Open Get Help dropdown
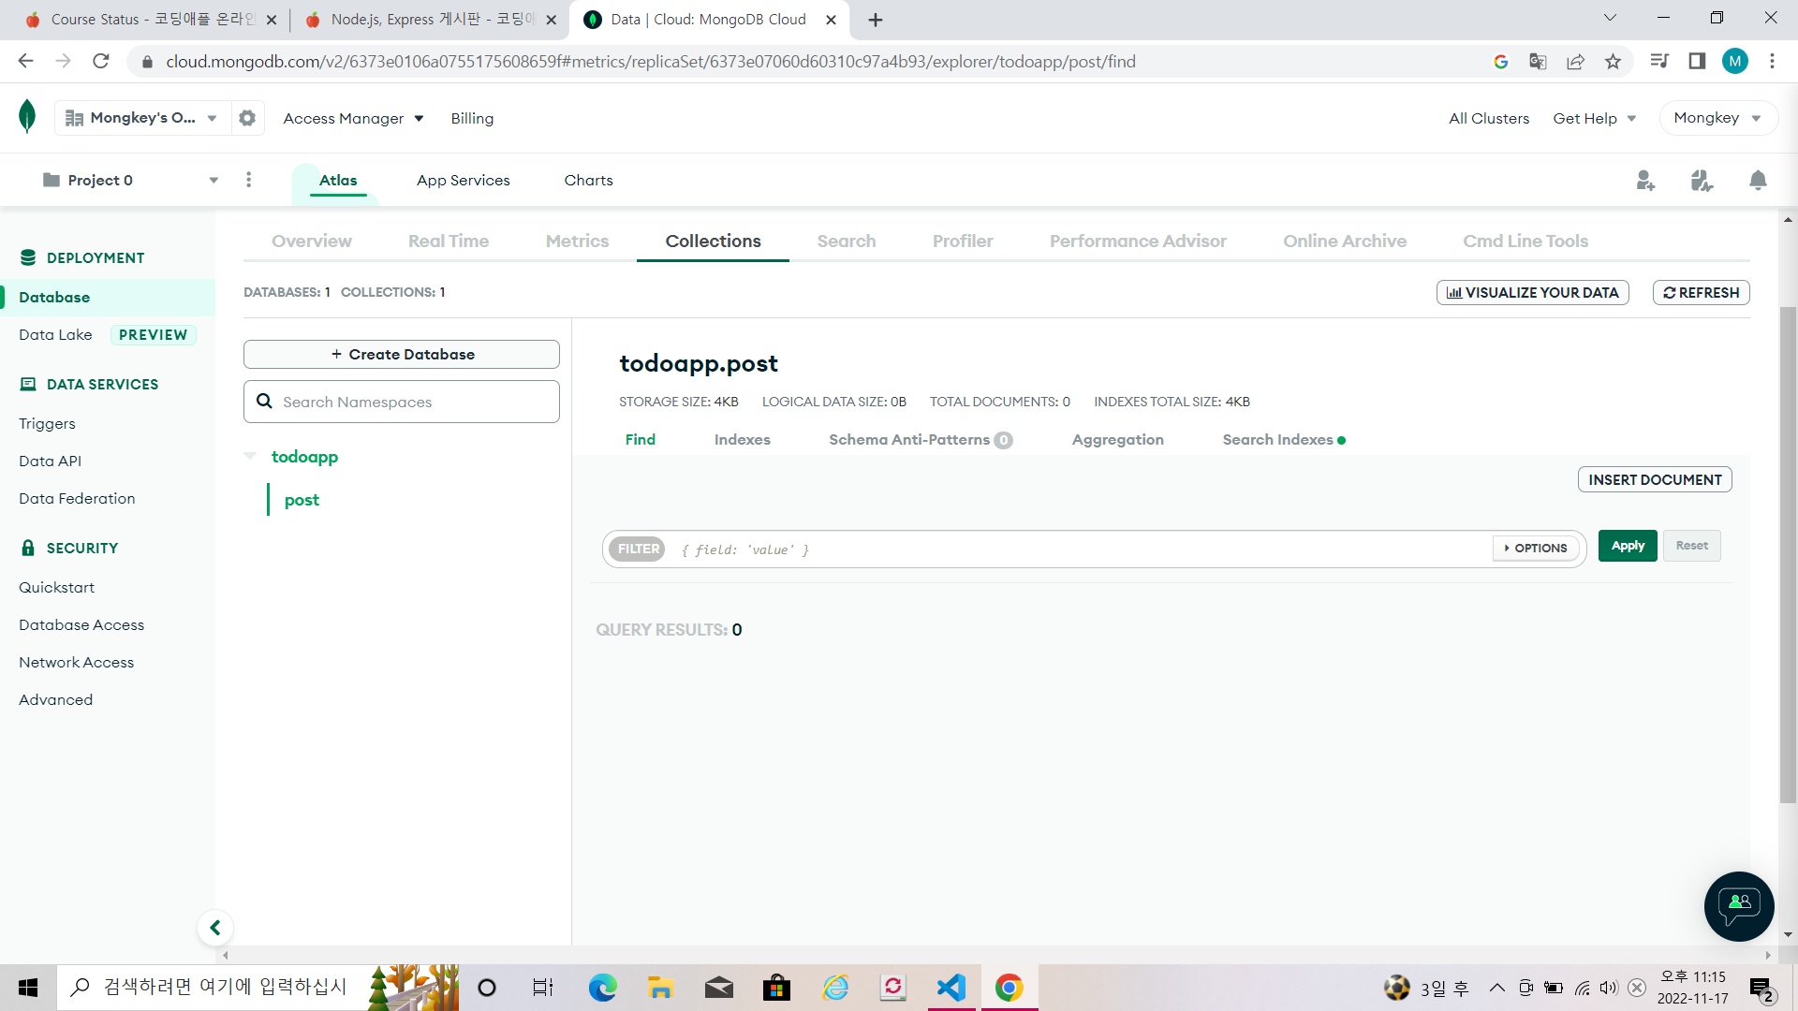Screen dimensions: 1798x1011 click(1595, 118)
